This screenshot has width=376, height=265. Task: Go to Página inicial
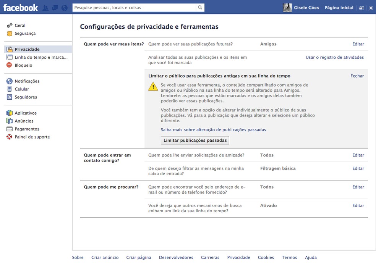click(x=339, y=8)
